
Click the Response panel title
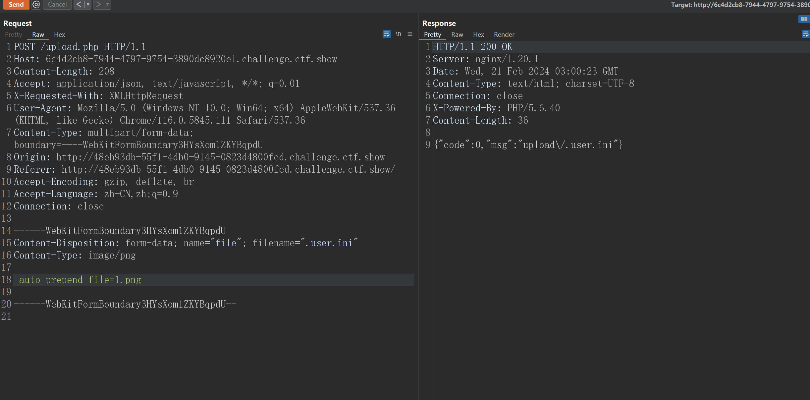[x=439, y=23]
